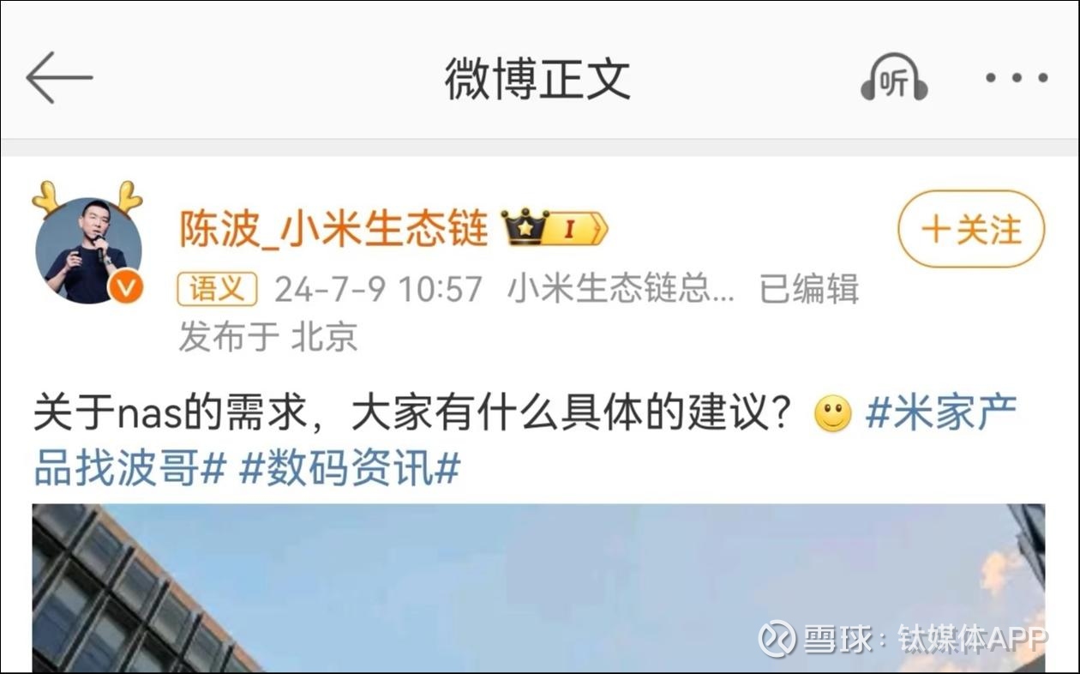Screen dimensions: 1080x674
Task: Tap the orange verified V badge
Action: [126, 288]
